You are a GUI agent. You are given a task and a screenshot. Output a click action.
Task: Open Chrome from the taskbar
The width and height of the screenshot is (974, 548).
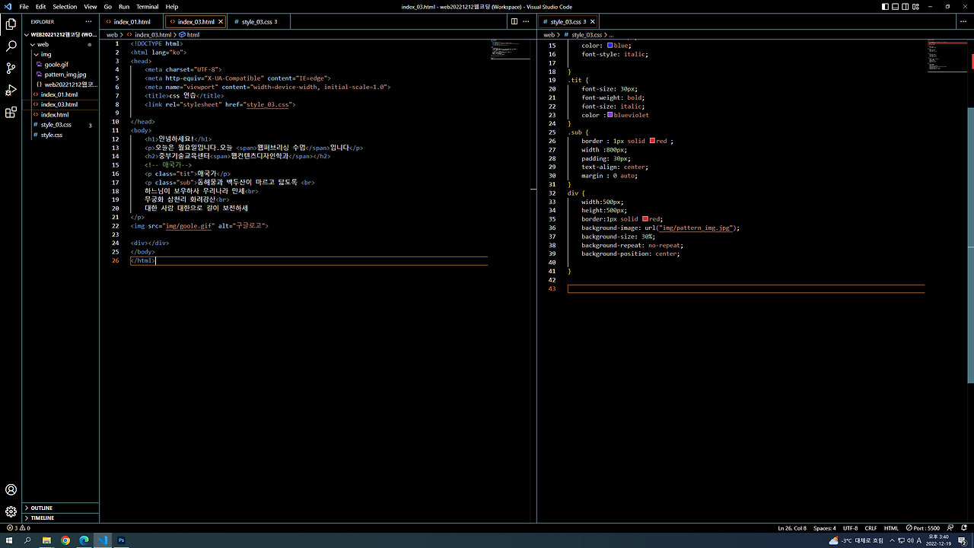pyautogui.click(x=65, y=540)
